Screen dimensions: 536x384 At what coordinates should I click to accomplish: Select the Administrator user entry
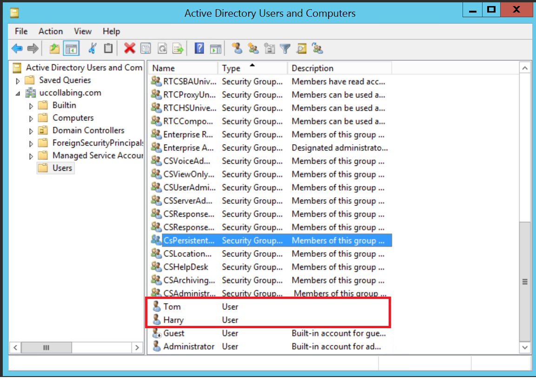click(271, 346)
